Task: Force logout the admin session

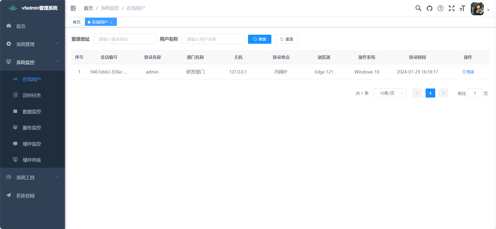Action: coord(468,72)
